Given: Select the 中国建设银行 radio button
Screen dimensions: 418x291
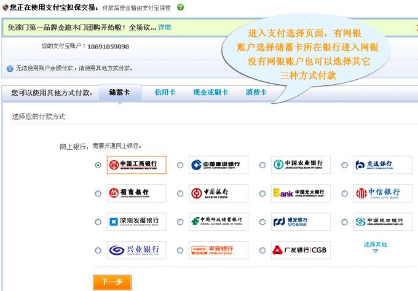Looking at the screenshot, I should tap(180, 165).
